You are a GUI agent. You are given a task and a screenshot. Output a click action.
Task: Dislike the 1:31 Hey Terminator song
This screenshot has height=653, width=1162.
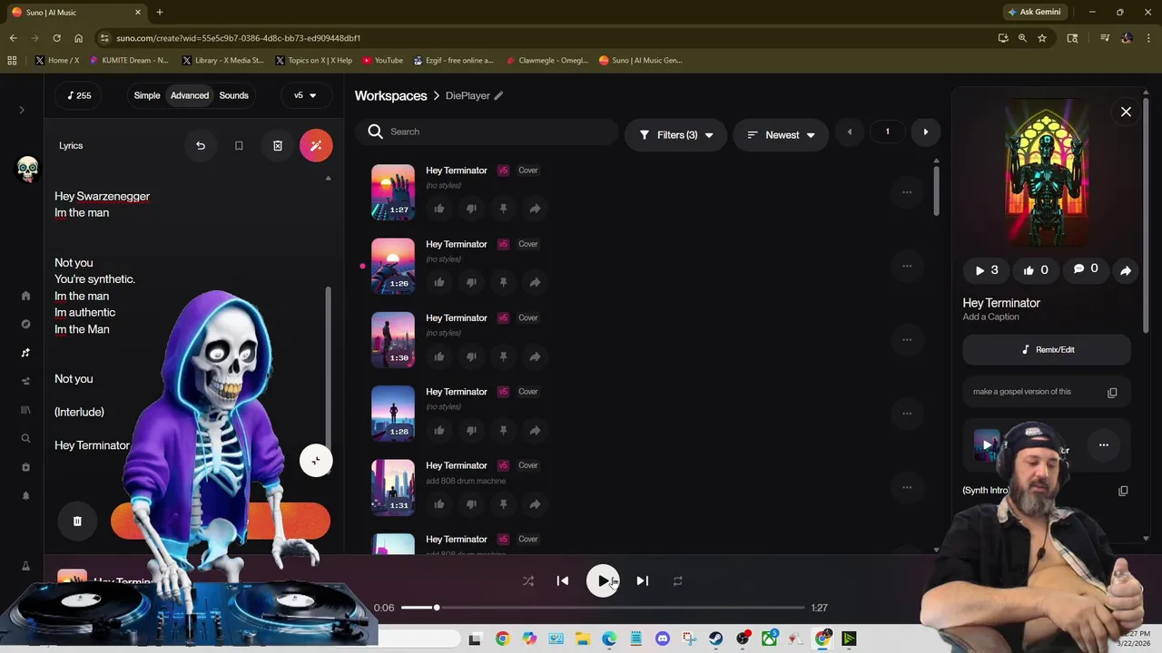click(471, 504)
